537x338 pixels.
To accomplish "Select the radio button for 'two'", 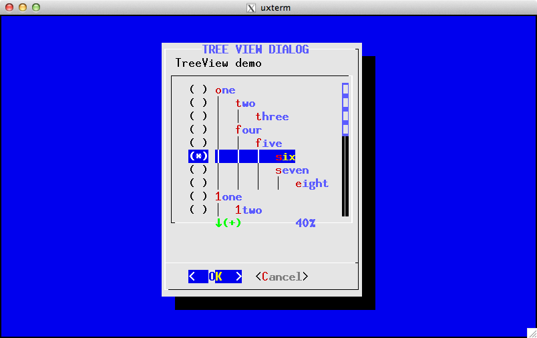I will point(198,104).
